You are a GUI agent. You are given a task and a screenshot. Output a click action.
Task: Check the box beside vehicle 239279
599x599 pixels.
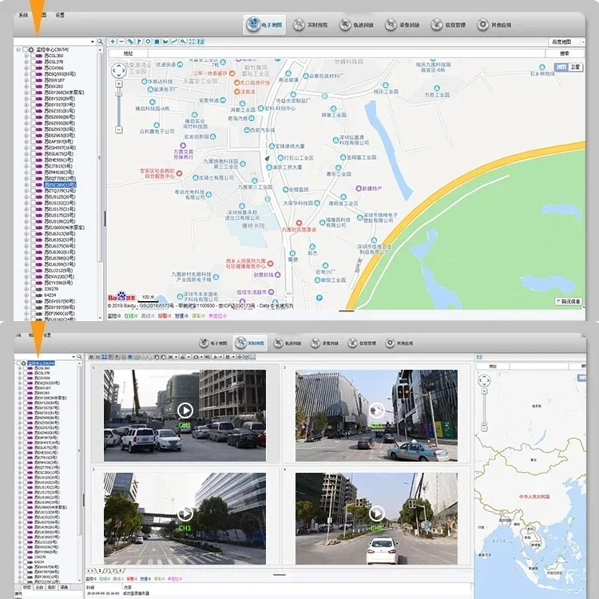[x=32, y=288]
